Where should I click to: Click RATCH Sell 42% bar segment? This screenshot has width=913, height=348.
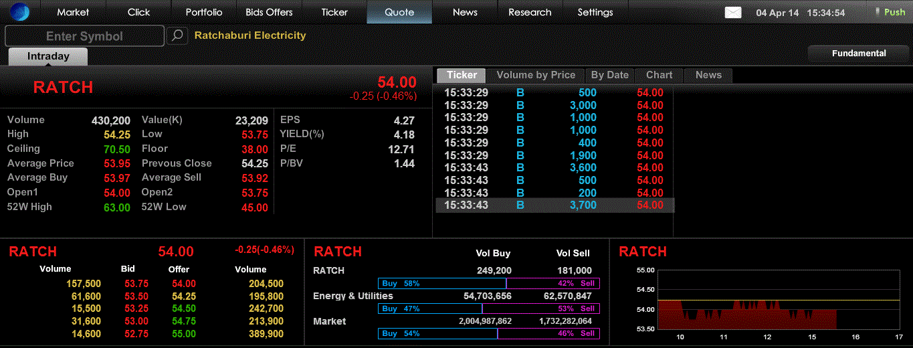pyautogui.click(x=553, y=284)
